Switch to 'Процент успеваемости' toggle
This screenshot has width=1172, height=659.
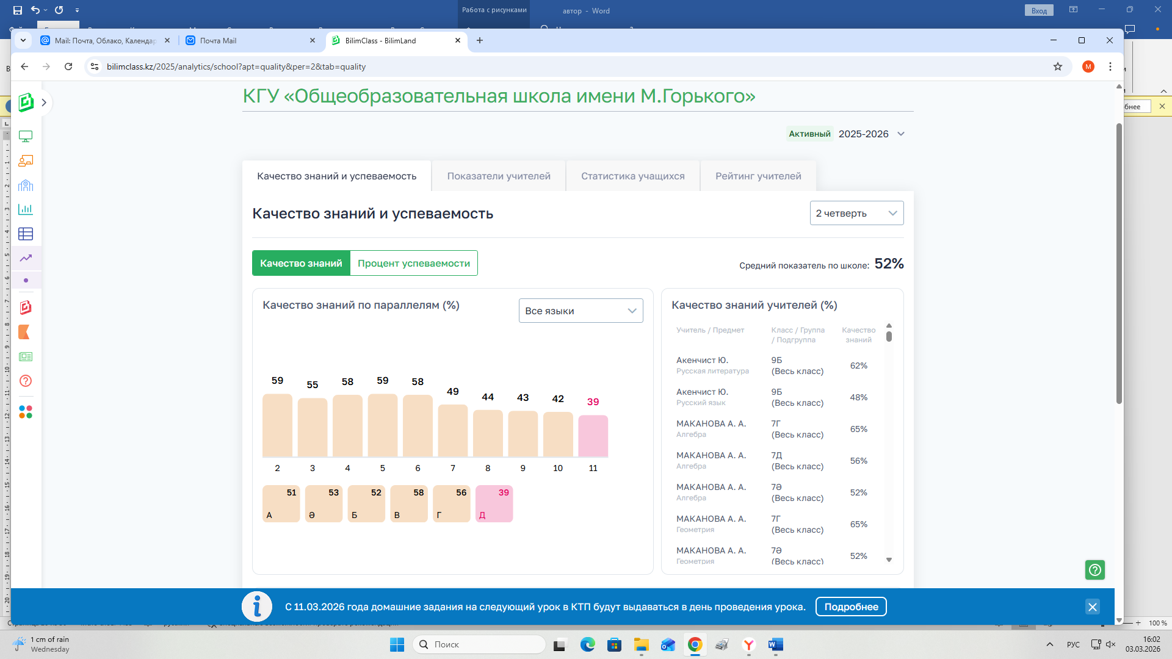(x=413, y=263)
